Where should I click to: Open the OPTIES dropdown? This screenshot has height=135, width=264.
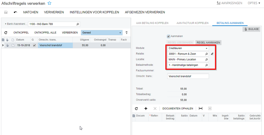coord(254,3)
